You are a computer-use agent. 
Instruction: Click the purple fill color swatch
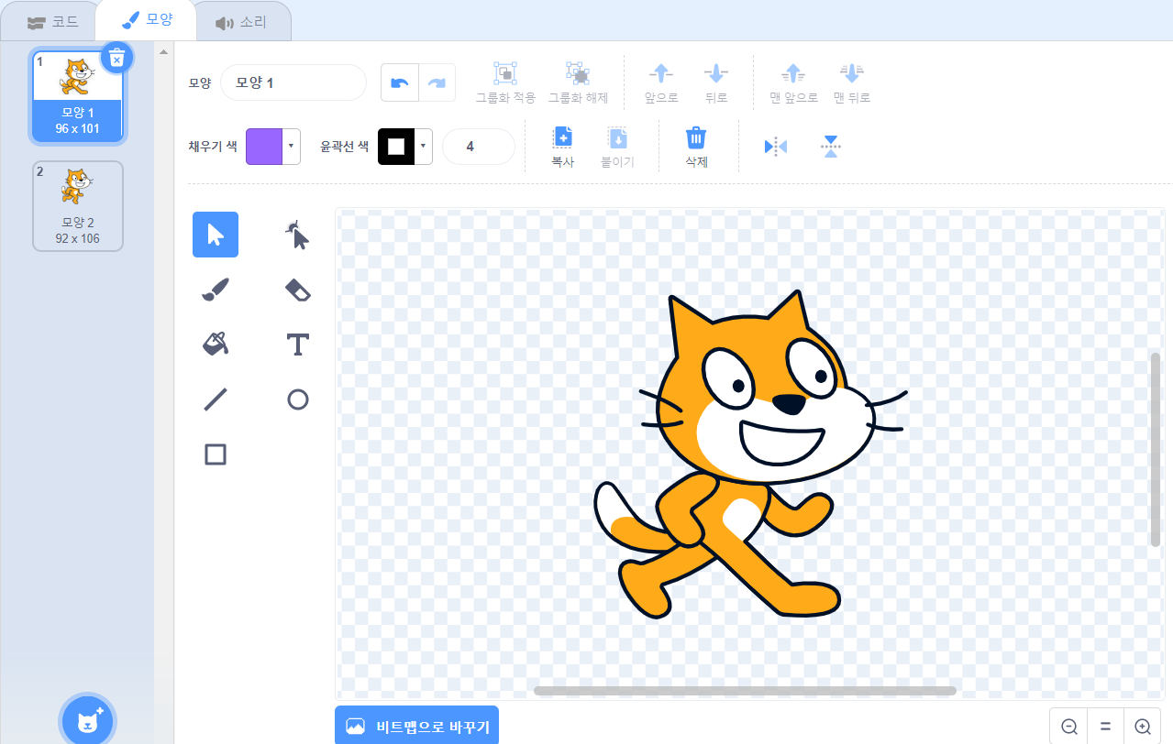pyautogui.click(x=264, y=147)
